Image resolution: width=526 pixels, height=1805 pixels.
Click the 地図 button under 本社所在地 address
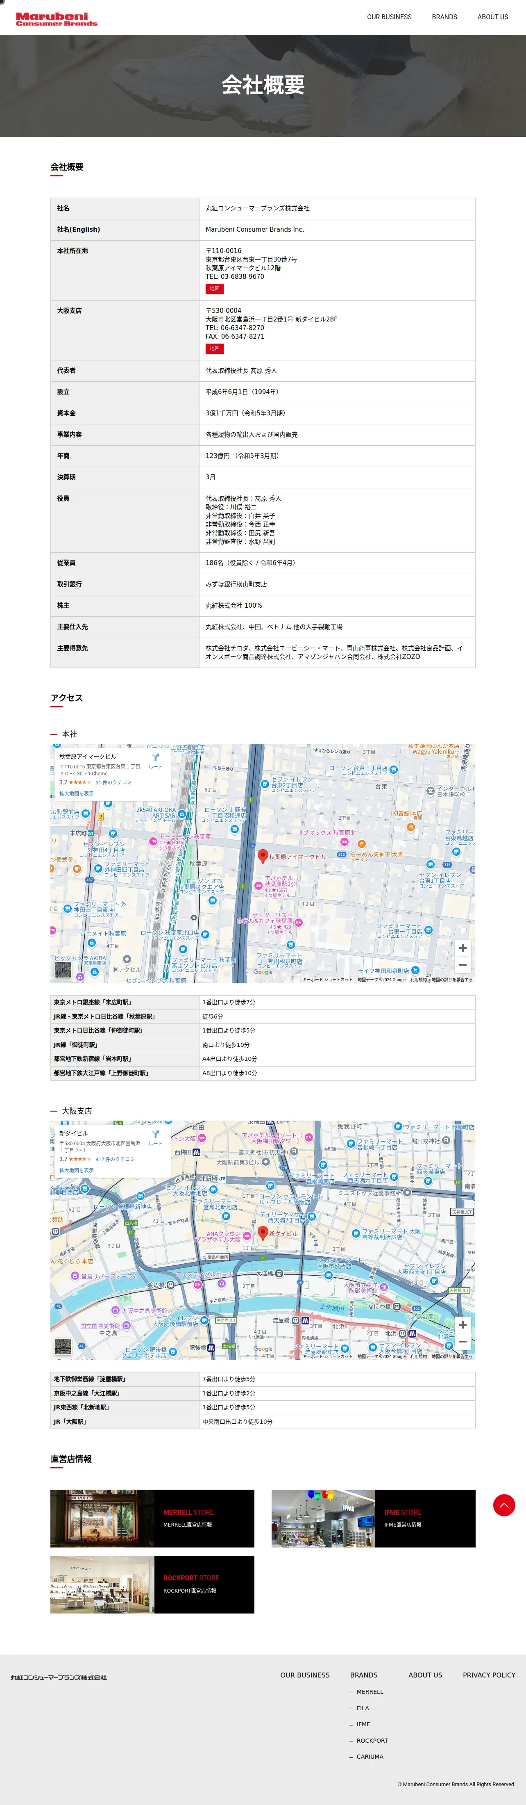214,289
